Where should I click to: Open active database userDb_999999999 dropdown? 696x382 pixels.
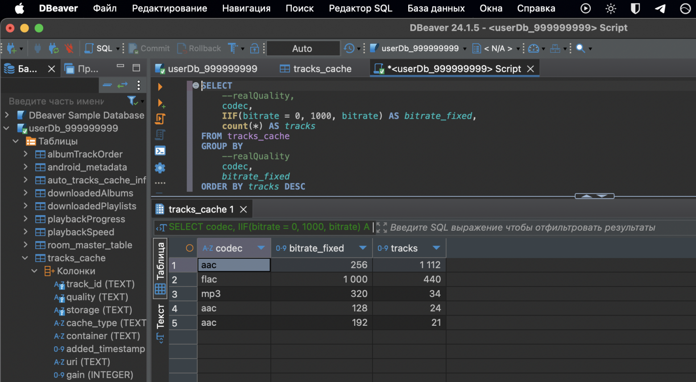click(x=418, y=48)
